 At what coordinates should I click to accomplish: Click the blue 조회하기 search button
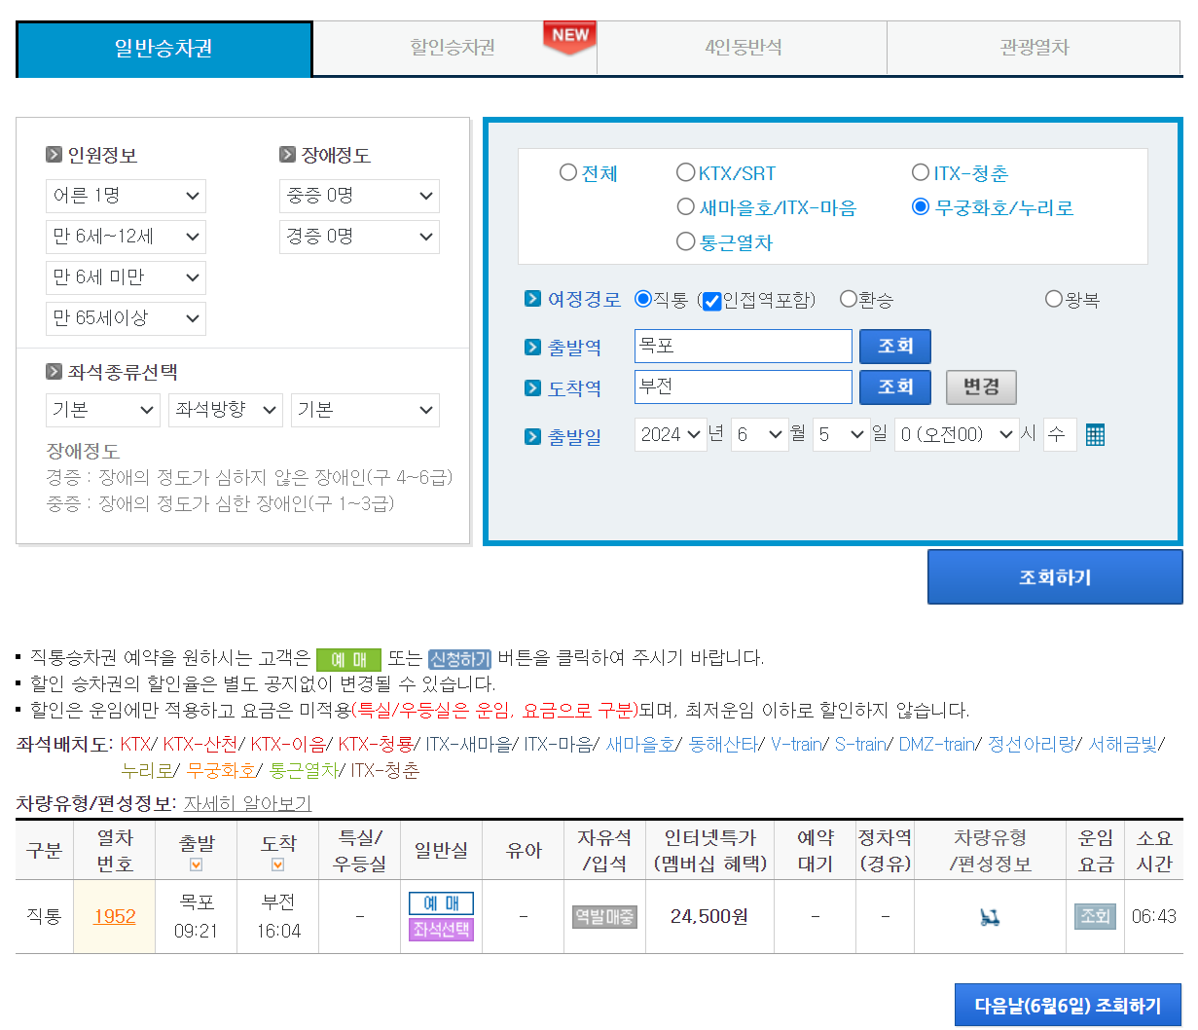coord(1055,576)
